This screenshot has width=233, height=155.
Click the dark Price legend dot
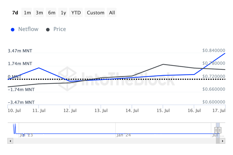click(48, 30)
